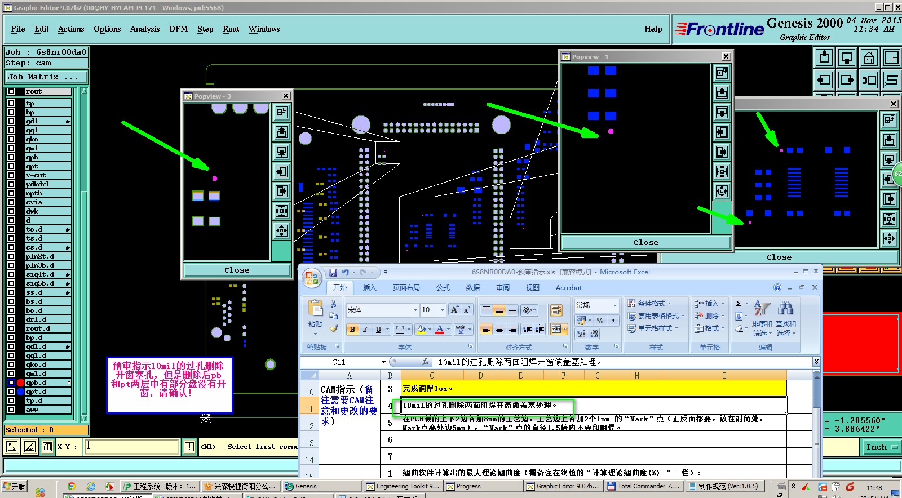Toggle the rout layer checkbox
The height and width of the screenshot is (498, 902).
pos(11,91)
